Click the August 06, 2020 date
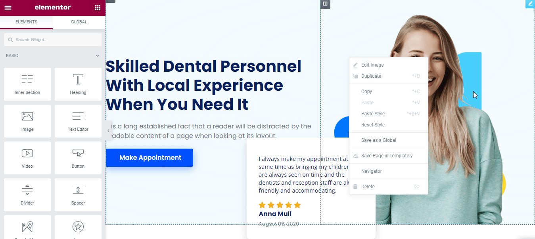The height and width of the screenshot is (239, 535). click(x=278, y=224)
